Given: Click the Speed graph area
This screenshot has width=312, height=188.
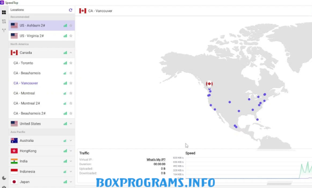Looking at the screenshot, I should [x=249, y=168].
